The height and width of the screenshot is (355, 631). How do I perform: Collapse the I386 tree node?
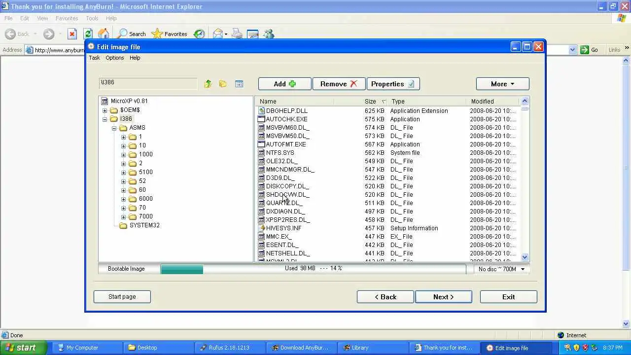(x=105, y=119)
